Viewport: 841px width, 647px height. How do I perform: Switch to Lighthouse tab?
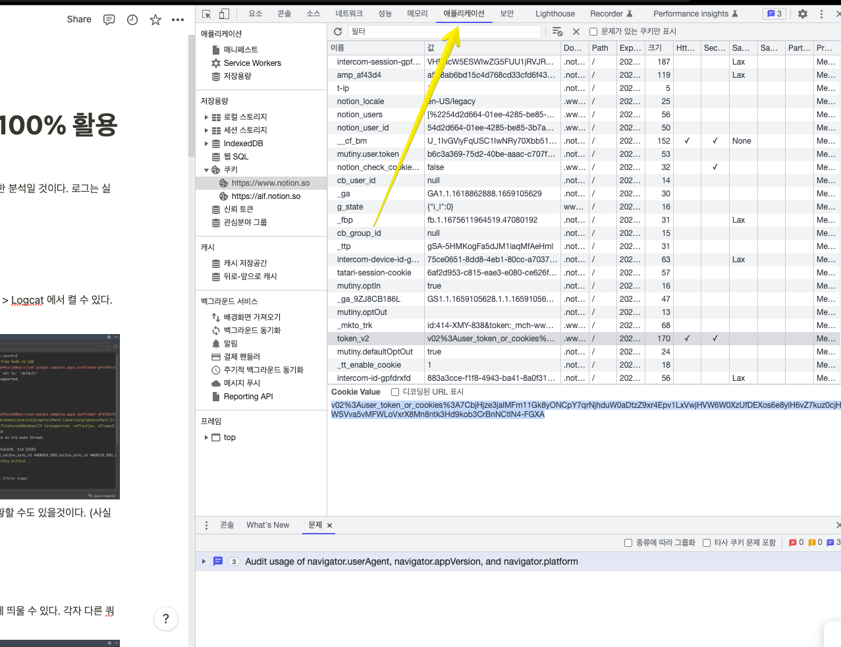point(555,14)
